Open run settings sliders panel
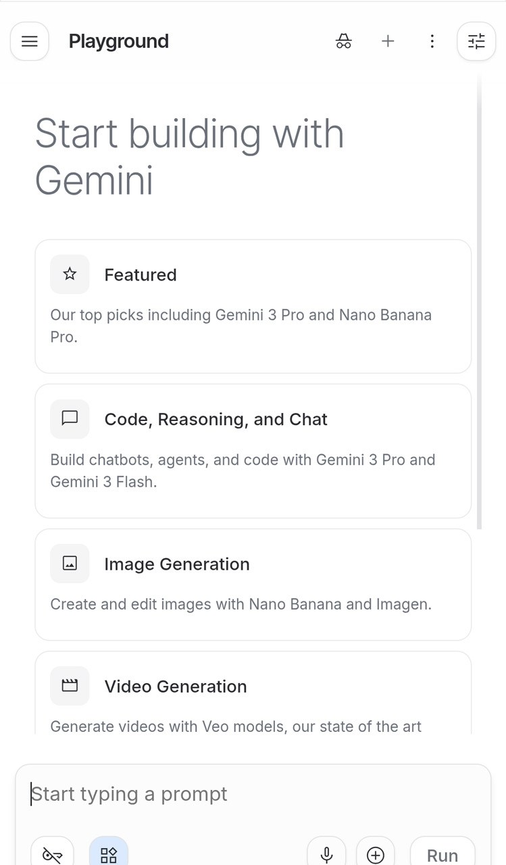This screenshot has height=865, width=506. 476,41
